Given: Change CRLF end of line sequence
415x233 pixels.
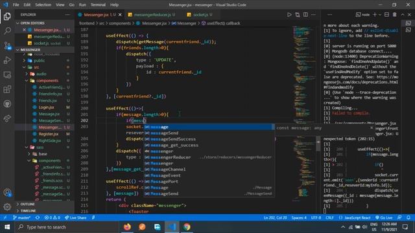Looking at the screenshot, I should click(329, 217).
